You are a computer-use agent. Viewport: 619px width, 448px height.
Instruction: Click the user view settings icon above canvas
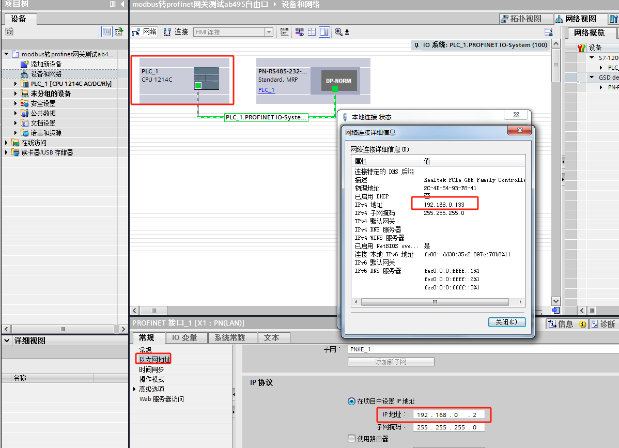548,32
